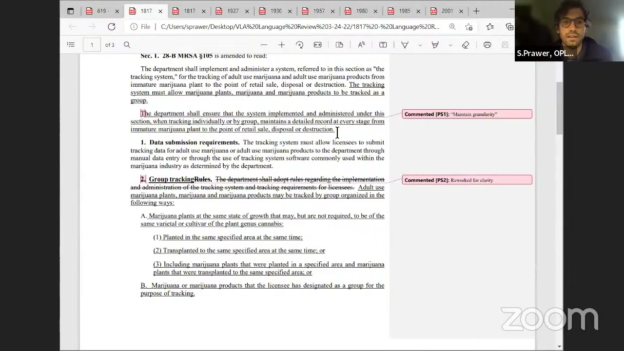This screenshot has width=624, height=351.
Task: Select the Draw pen tool
Action: (405, 45)
